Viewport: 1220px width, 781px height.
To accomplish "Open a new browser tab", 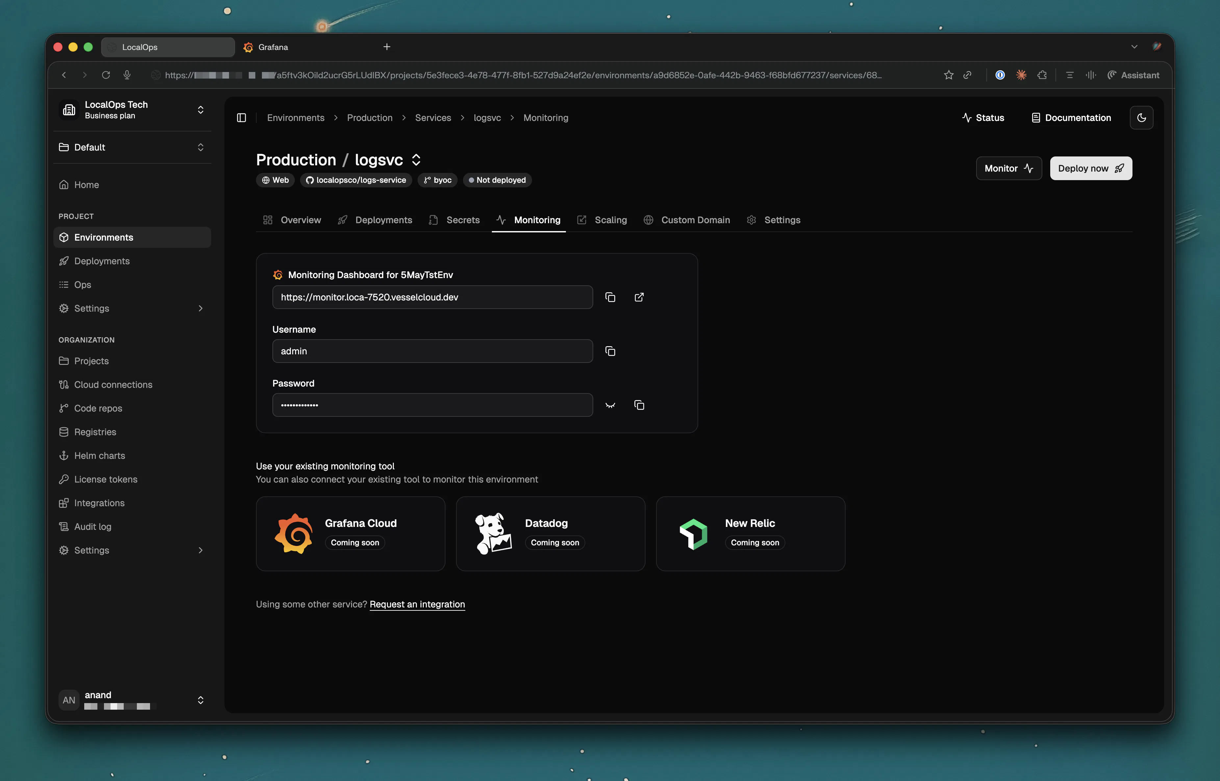I will click(387, 47).
